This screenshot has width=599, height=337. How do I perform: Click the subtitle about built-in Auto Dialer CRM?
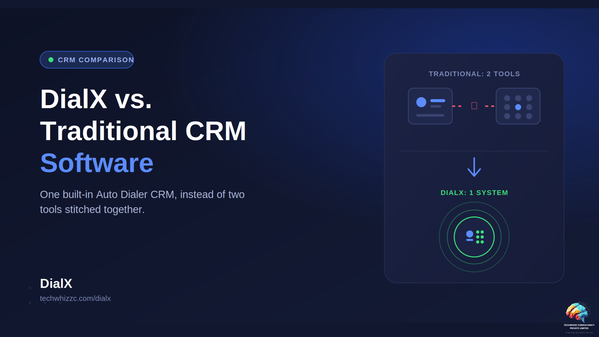pyautogui.click(x=142, y=202)
